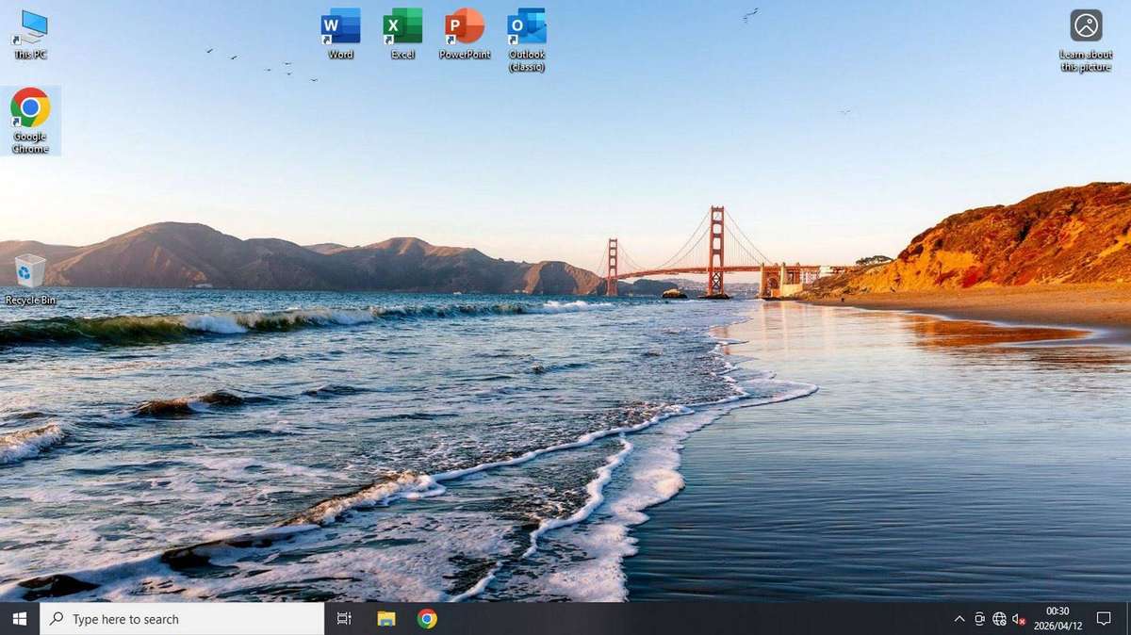Select the PowerPoint desktop shortcut

click(x=465, y=35)
